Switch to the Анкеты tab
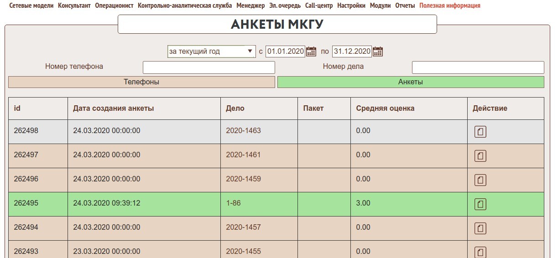This screenshot has width=558, height=258. click(x=411, y=82)
